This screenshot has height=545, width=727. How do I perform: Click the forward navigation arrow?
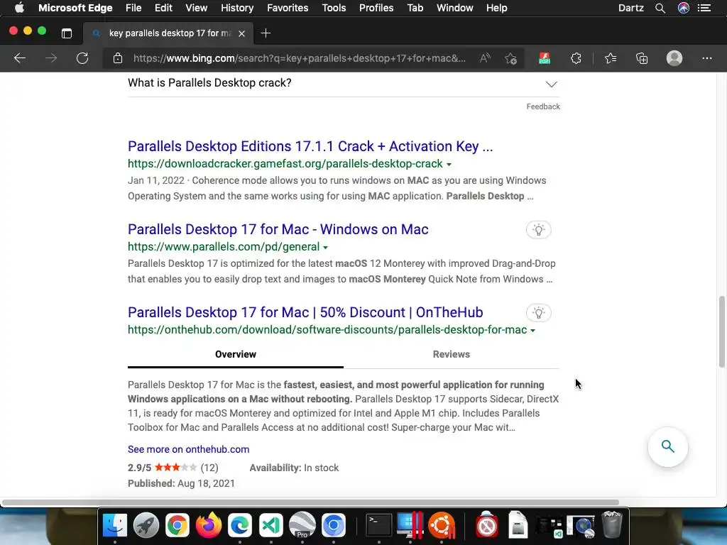[51, 58]
